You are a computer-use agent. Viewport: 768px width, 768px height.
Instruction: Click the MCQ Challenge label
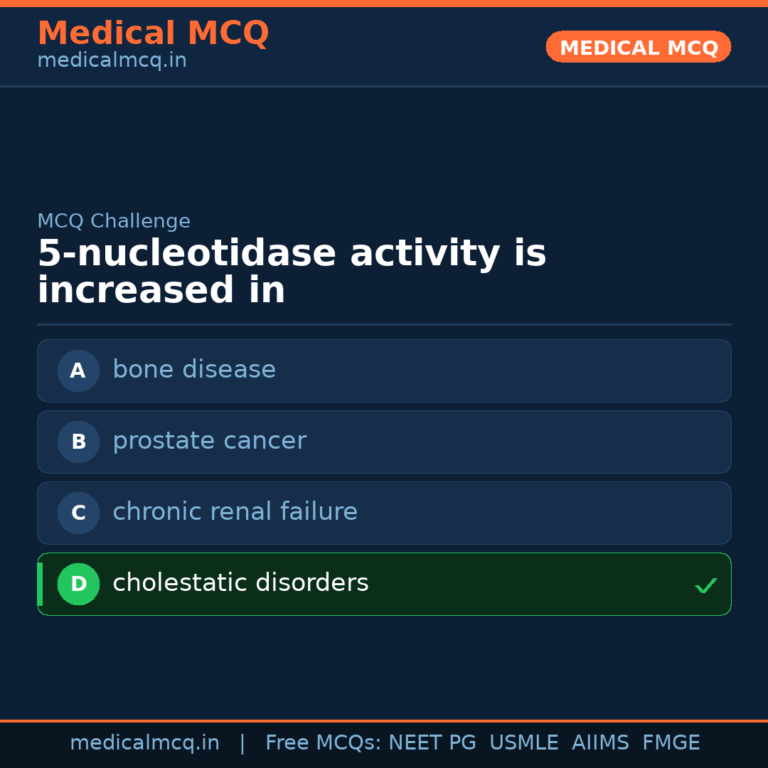[114, 221]
